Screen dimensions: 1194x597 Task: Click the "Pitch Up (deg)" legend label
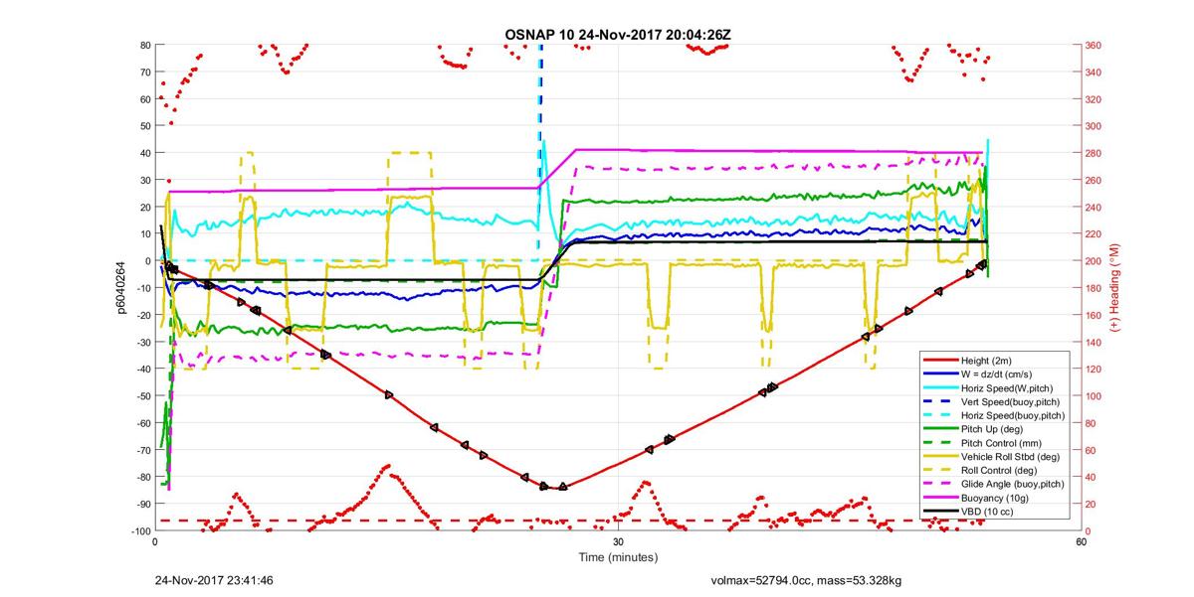tap(994, 429)
